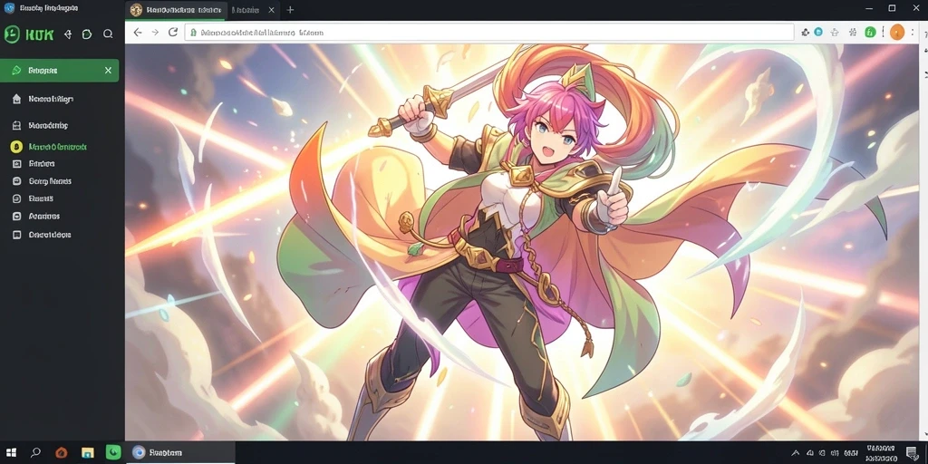Switch to the browser taskbar button

coord(180,453)
